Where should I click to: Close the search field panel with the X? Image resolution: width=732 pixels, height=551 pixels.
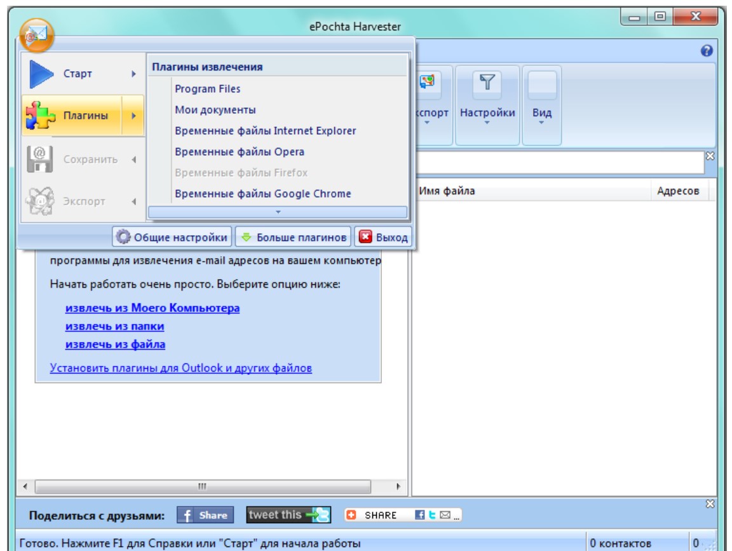[x=710, y=156]
